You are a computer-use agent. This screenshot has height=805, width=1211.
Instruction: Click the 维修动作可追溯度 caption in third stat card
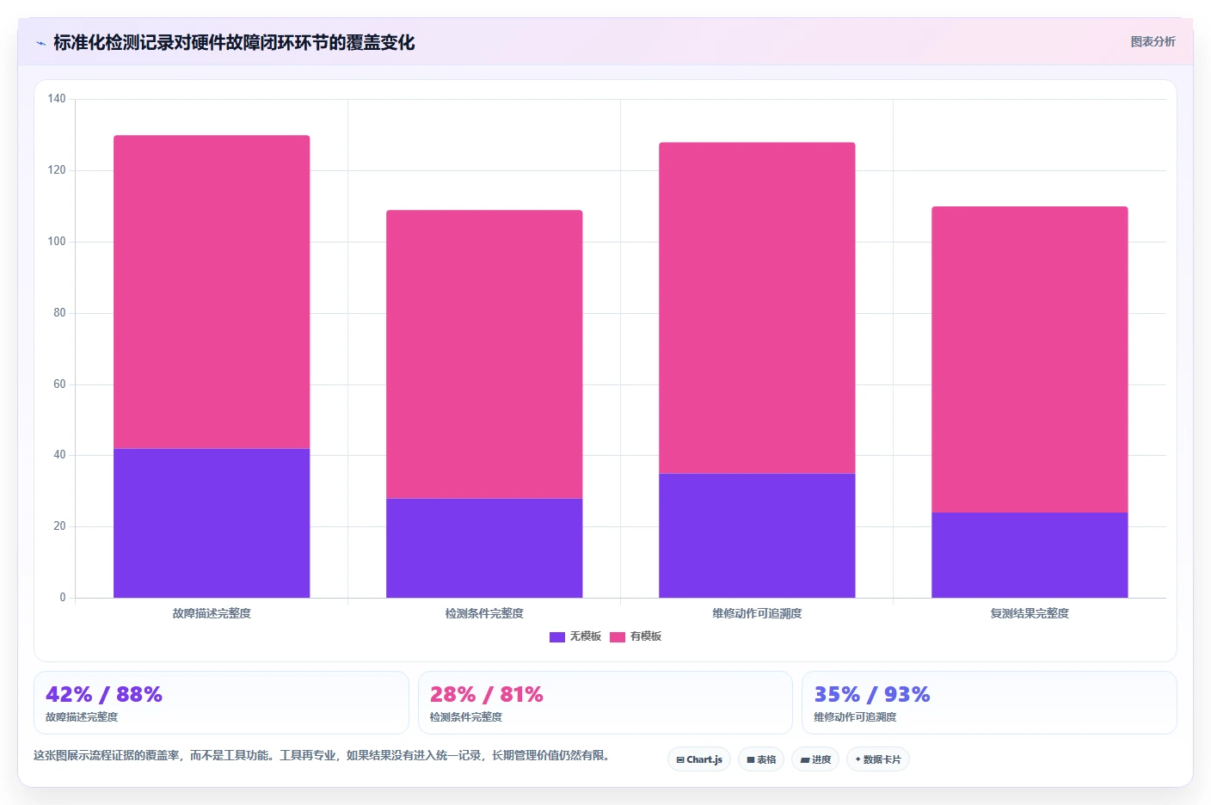855,716
